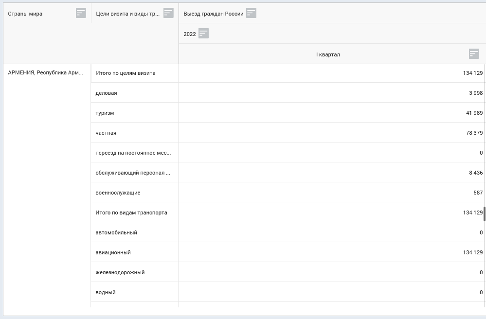The height and width of the screenshot is (319, 486).
Task: Click Итого по видам транспорта row
Action: click(131, 213)
